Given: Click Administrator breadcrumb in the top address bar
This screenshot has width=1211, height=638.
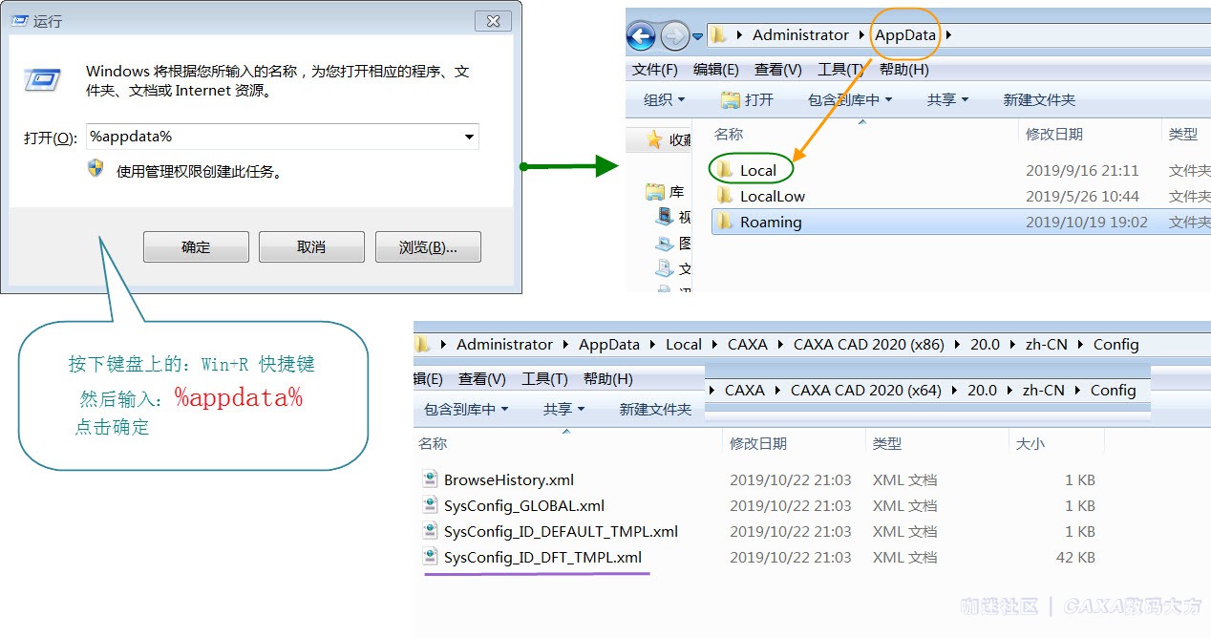Looking at the screenshot, I should pos(800,35).
